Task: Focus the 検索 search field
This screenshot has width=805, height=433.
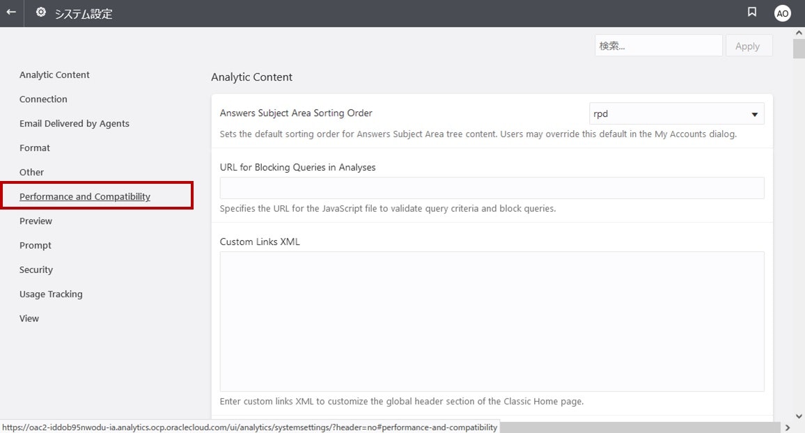Action: [659, 46]
